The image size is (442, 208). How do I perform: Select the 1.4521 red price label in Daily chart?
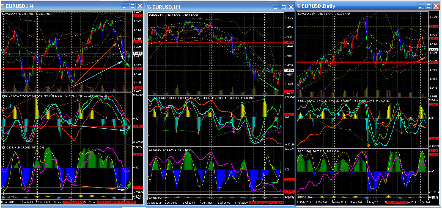[433, 39]
